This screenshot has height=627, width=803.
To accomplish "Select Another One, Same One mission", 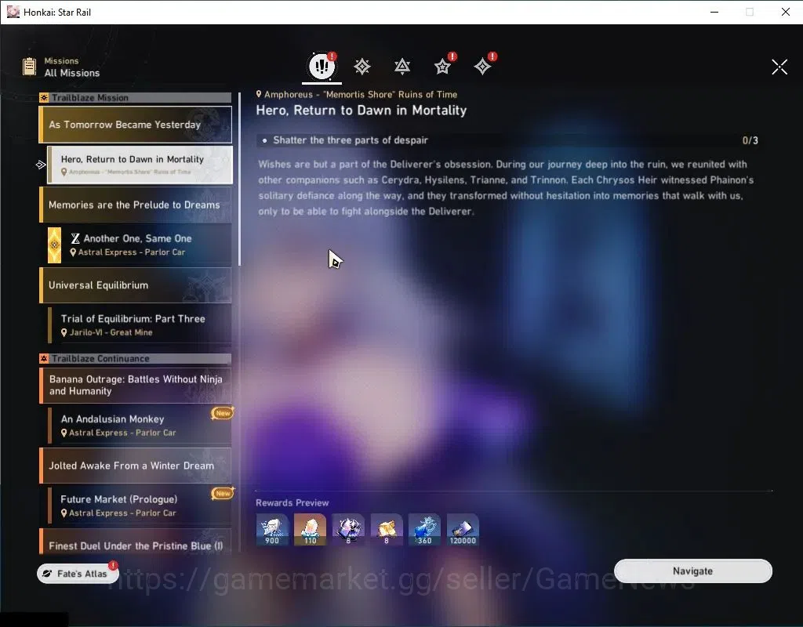I will click(x=140, y=245).
